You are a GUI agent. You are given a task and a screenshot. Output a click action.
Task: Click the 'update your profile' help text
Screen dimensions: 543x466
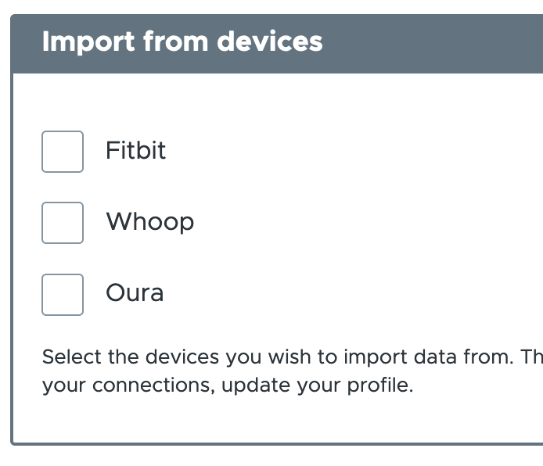(318, 385)
